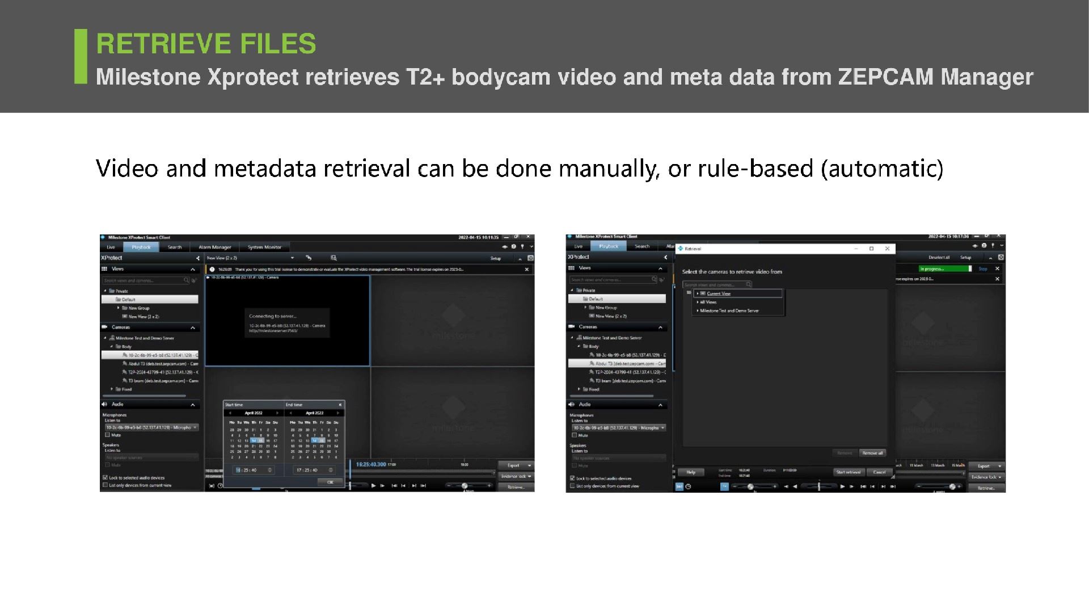Click clock icon beside right screenshot timeline

pyautogui.click(x=688, y=486)
